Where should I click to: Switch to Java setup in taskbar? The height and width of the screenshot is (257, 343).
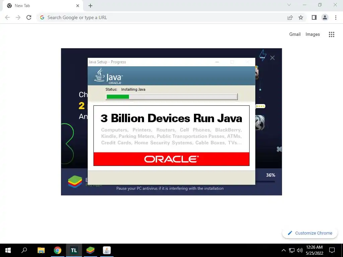pos(107,250)
